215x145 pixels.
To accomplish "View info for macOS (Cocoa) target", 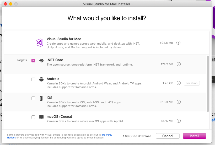I will (179, 121).
